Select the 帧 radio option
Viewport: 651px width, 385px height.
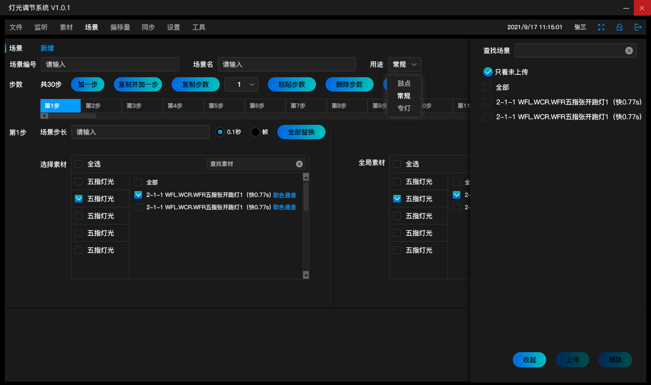coord(255,132)
